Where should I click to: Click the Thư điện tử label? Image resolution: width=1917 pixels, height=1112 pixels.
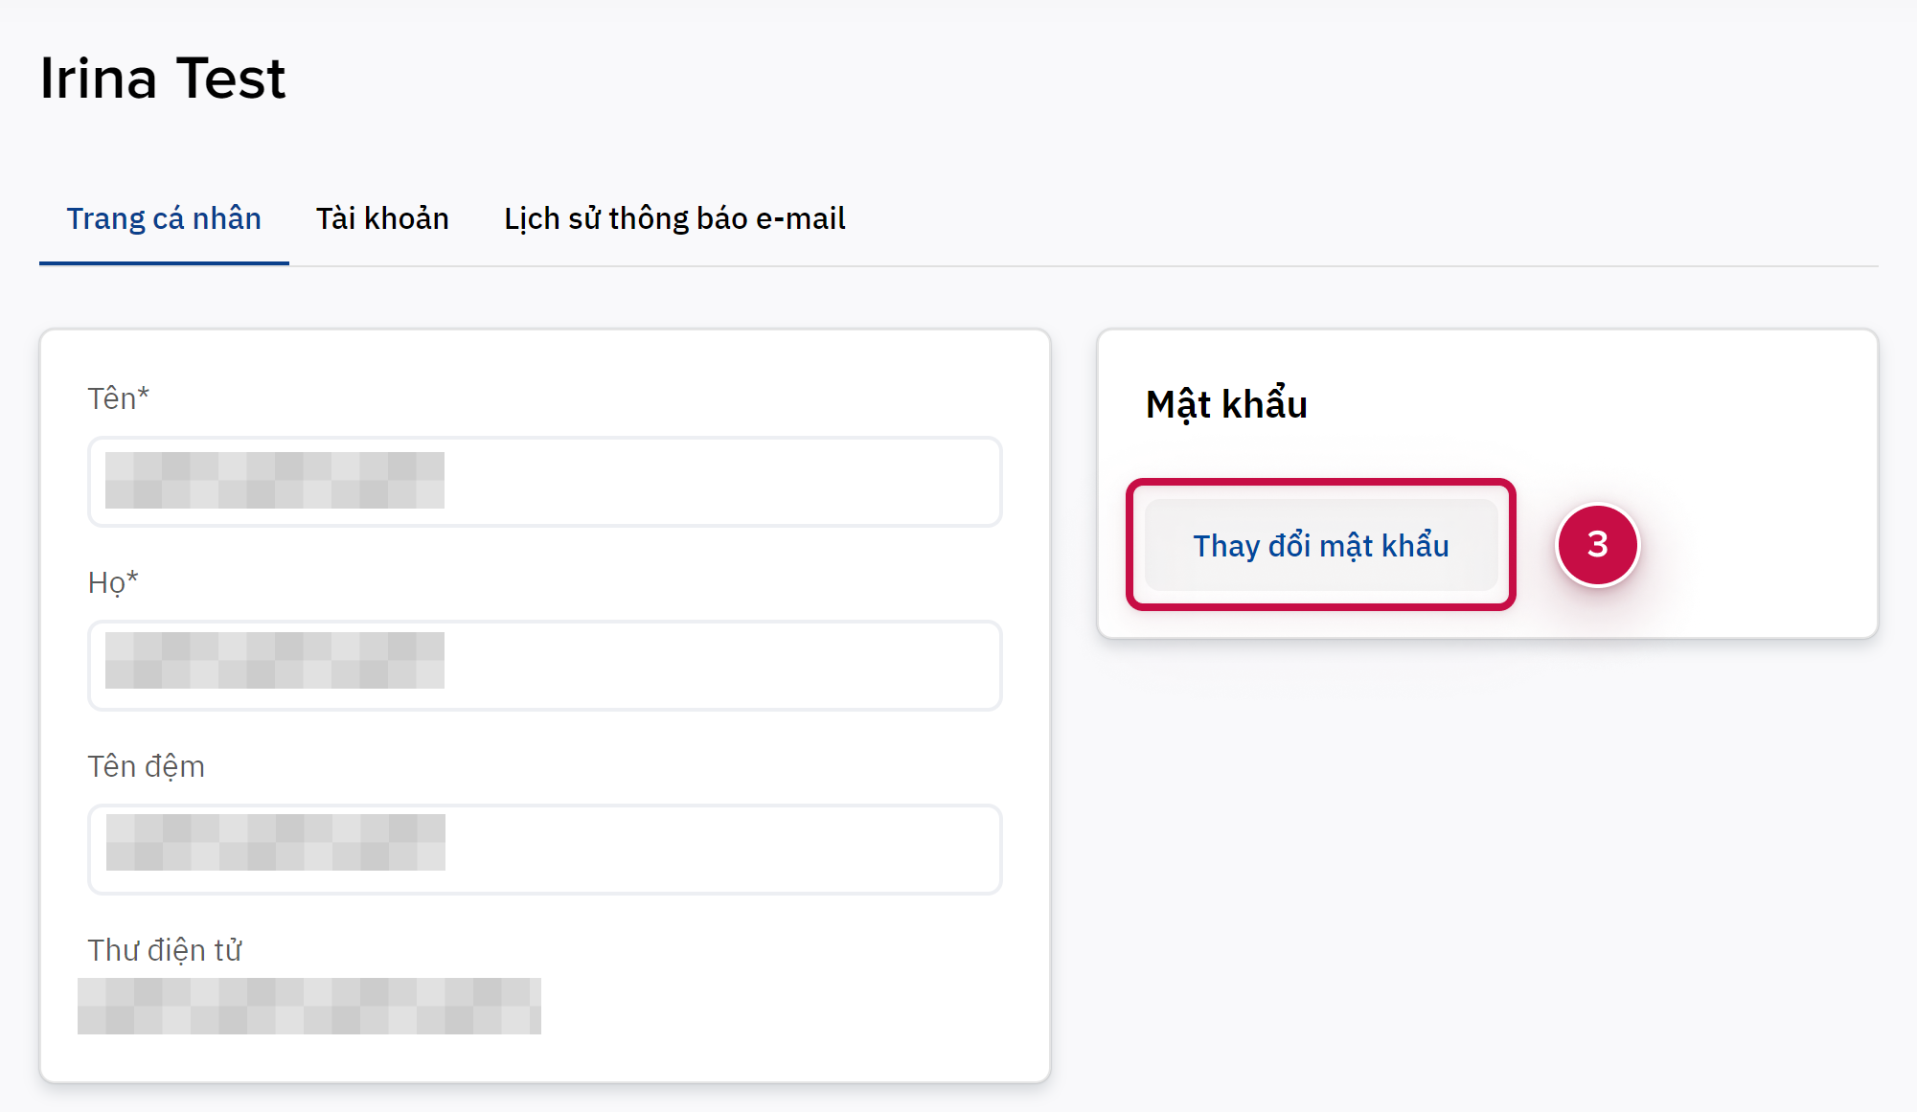click(165, 950)
